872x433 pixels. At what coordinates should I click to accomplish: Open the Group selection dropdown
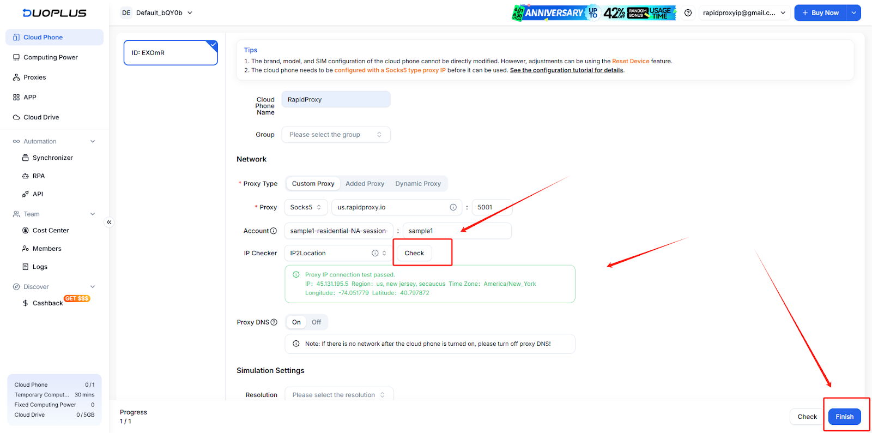click(x=336, y=135)
